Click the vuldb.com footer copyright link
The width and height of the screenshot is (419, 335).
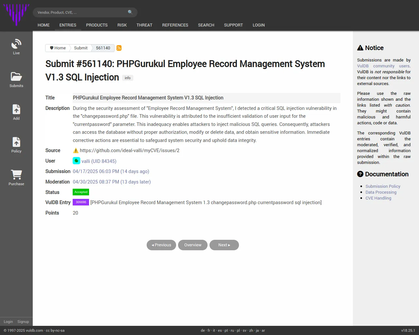[34, 330]
